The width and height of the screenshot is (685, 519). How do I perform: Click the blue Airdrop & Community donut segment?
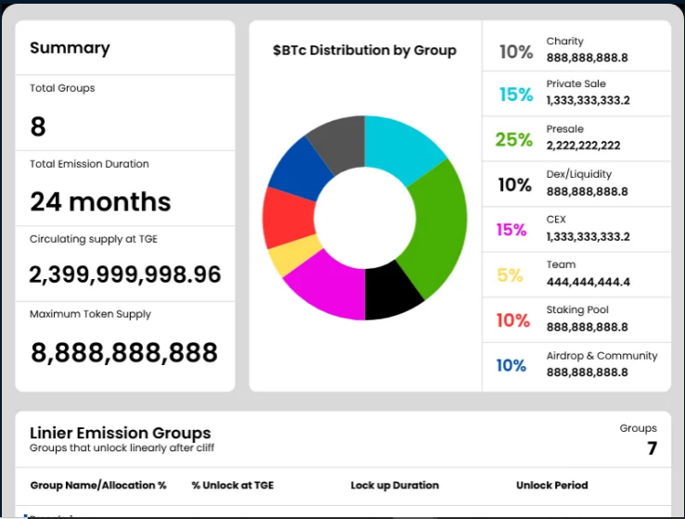tap(298, 171)
